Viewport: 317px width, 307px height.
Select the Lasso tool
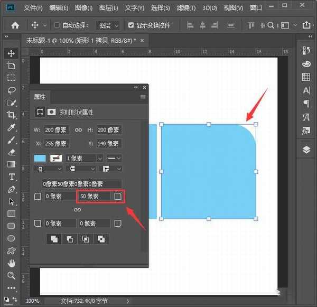11,90
